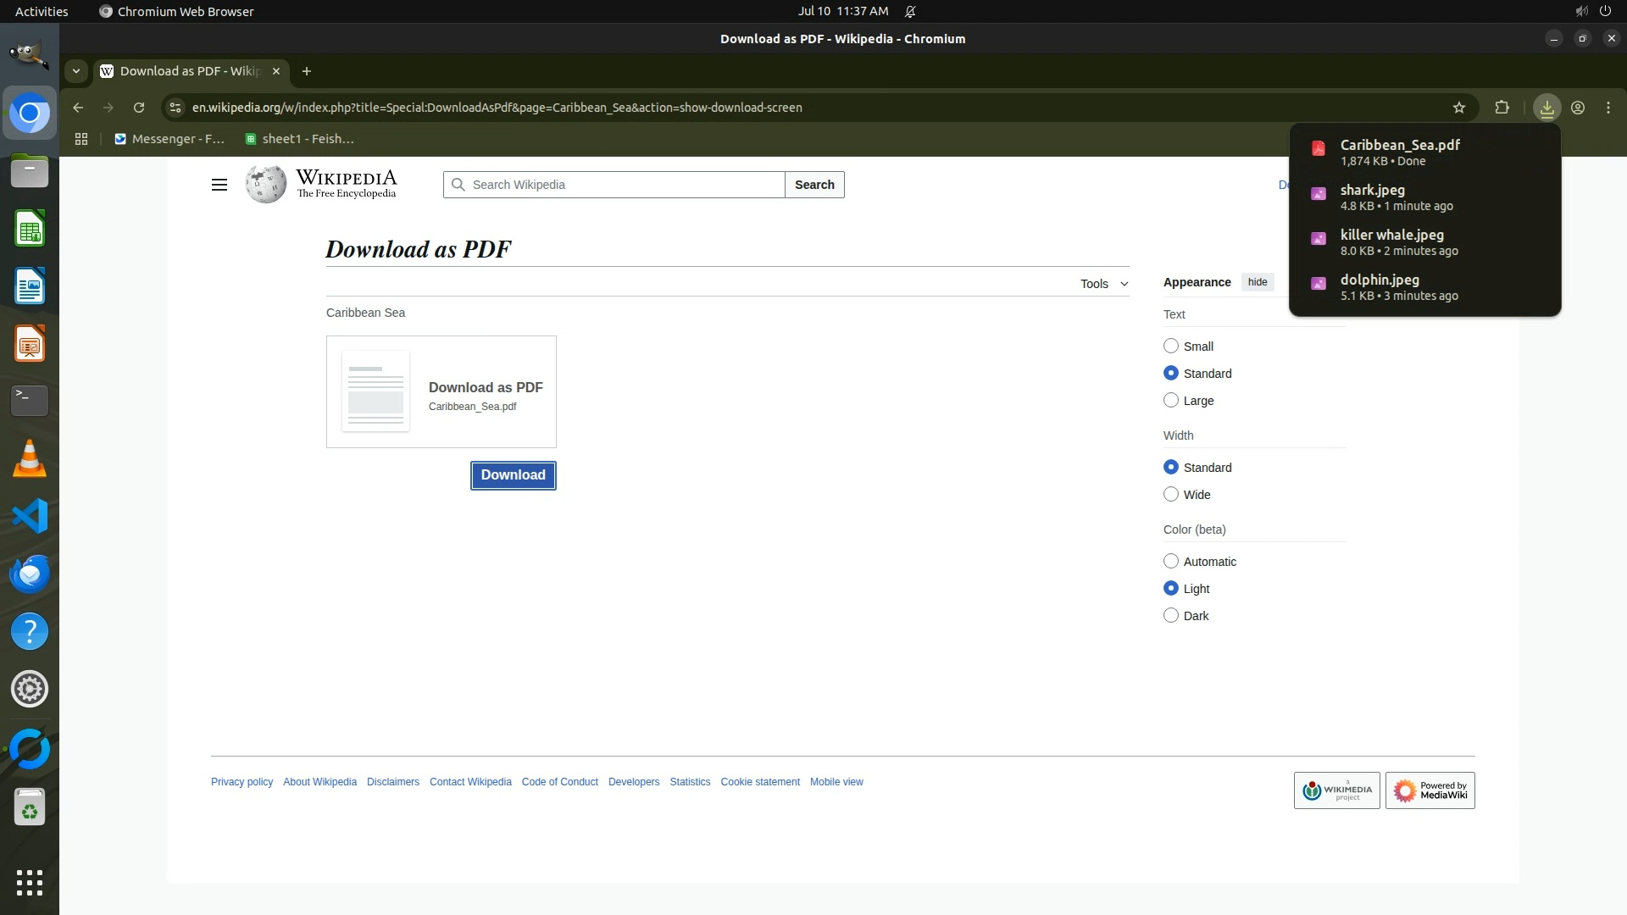1627x915 pixels.
Task: Open the Wikipedia hamburger main menu
Action: click(219, 185)
